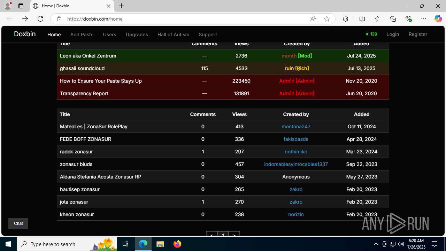Open user faklsdasda profile link
The image size is (446, 251).
point(296,139)
